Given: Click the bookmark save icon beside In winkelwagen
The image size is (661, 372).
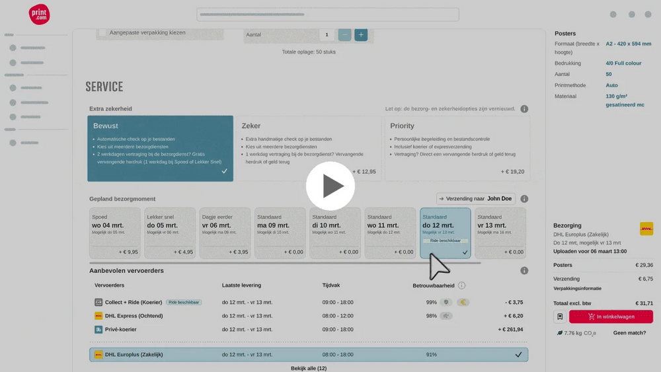Looking at the screenshot, I should pyautogui.click(x=560, y=316).
